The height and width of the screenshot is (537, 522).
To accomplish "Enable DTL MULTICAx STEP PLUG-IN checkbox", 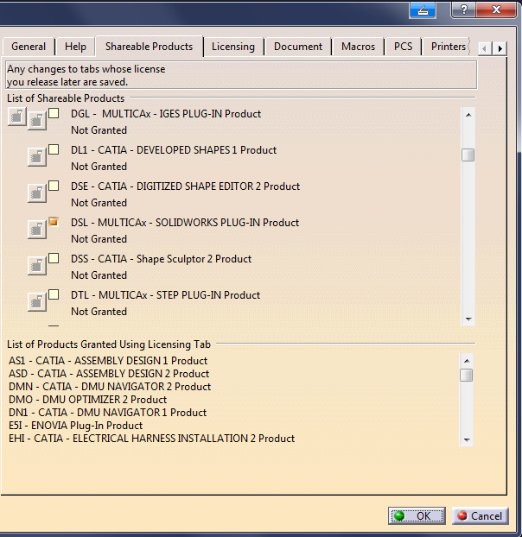I will (x=54, y=295).
